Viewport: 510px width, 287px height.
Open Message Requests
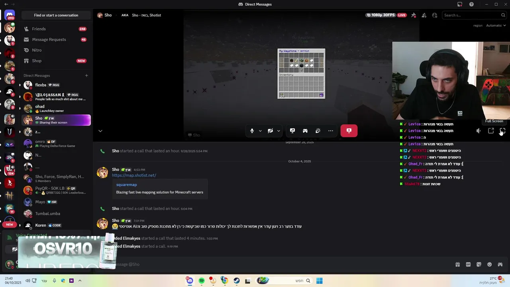pos(56,39)
